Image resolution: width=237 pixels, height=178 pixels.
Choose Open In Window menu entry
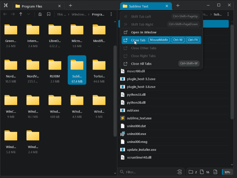143,32
